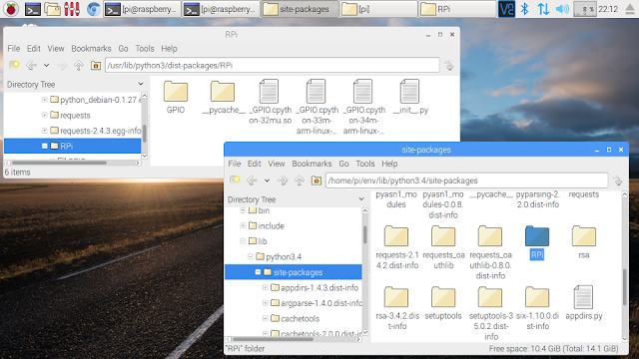639x359 pixels.
Task: Click the site-packages path address field
Action: click(x=466, y=180)
